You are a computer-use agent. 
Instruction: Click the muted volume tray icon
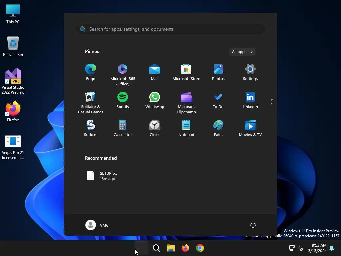point(300,248)
